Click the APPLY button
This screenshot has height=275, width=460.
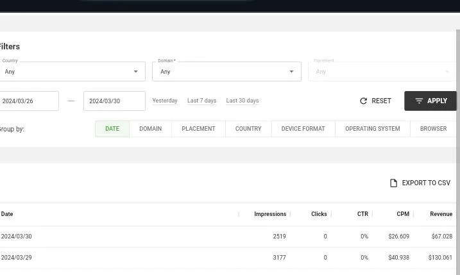tap(430, 101)
